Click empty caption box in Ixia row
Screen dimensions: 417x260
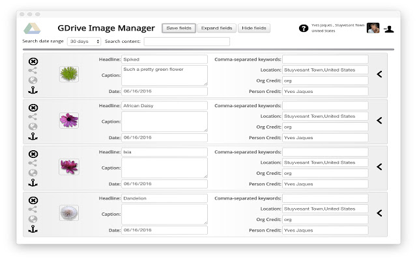coord(164,168)
